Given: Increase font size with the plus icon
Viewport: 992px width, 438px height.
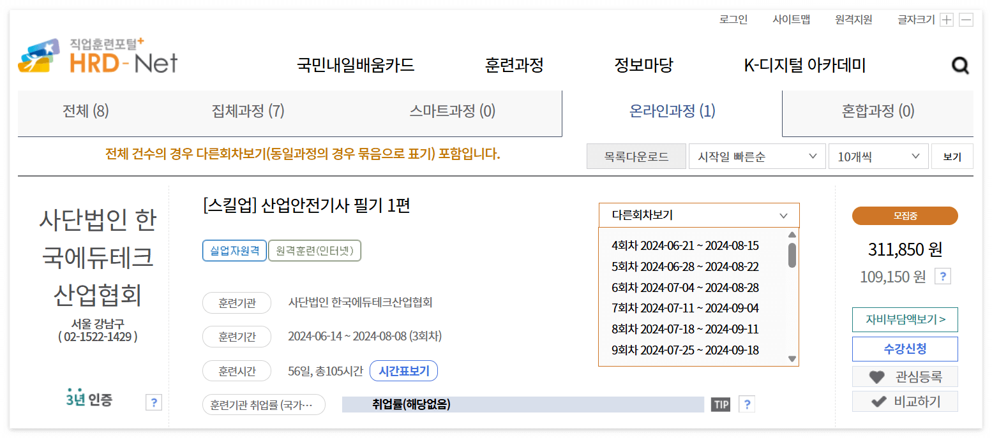Looking at the screenshot, I should [946, 20].
